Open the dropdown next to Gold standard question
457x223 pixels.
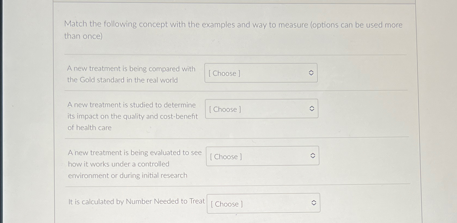(x=261, y=73)
